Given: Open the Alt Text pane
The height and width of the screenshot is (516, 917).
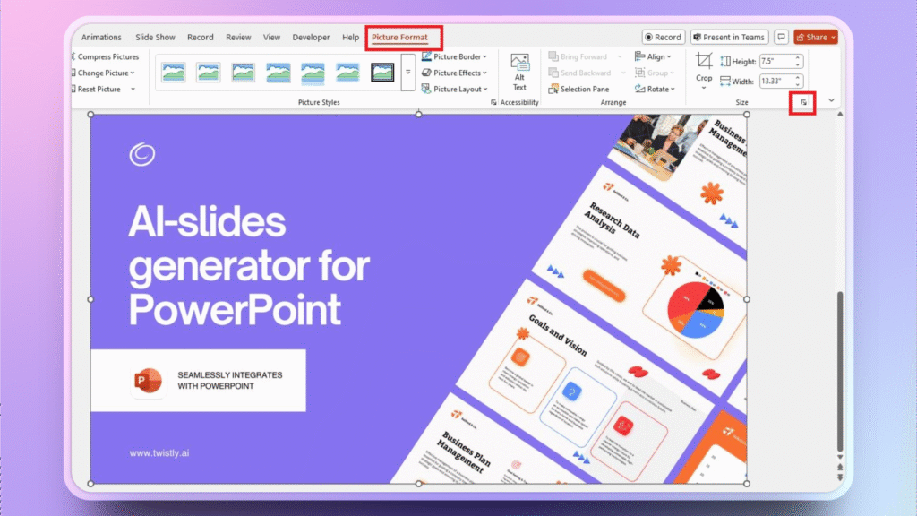Looking at the screenshot, I should [x=519, y=72].
